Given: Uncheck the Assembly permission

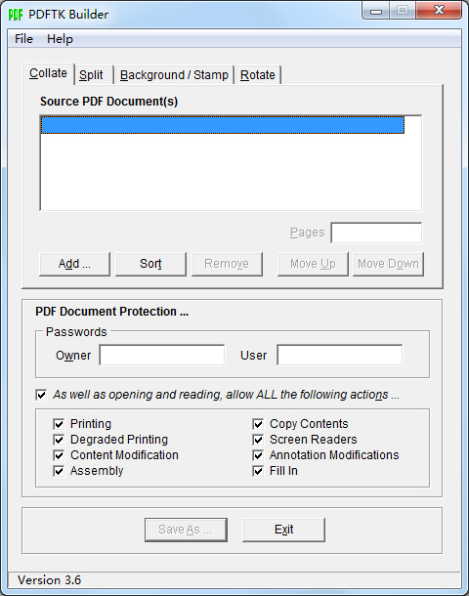Looking at the screenshot, I should (59, 471).
